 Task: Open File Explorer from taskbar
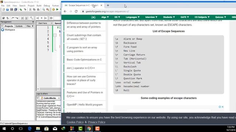click(38, 129)
